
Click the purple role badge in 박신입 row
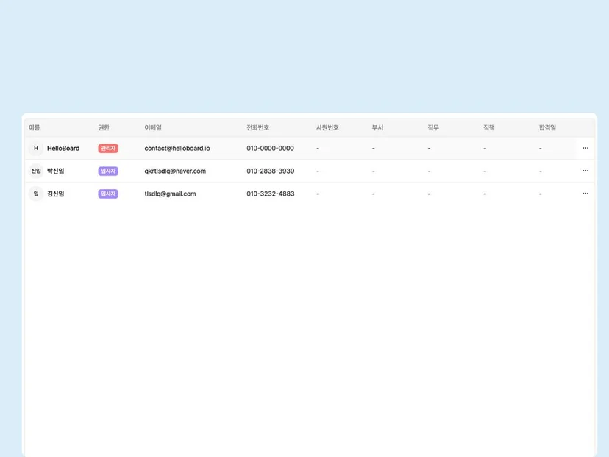[x=108, y=171]
